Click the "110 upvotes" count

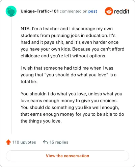(x=24, y=142)
